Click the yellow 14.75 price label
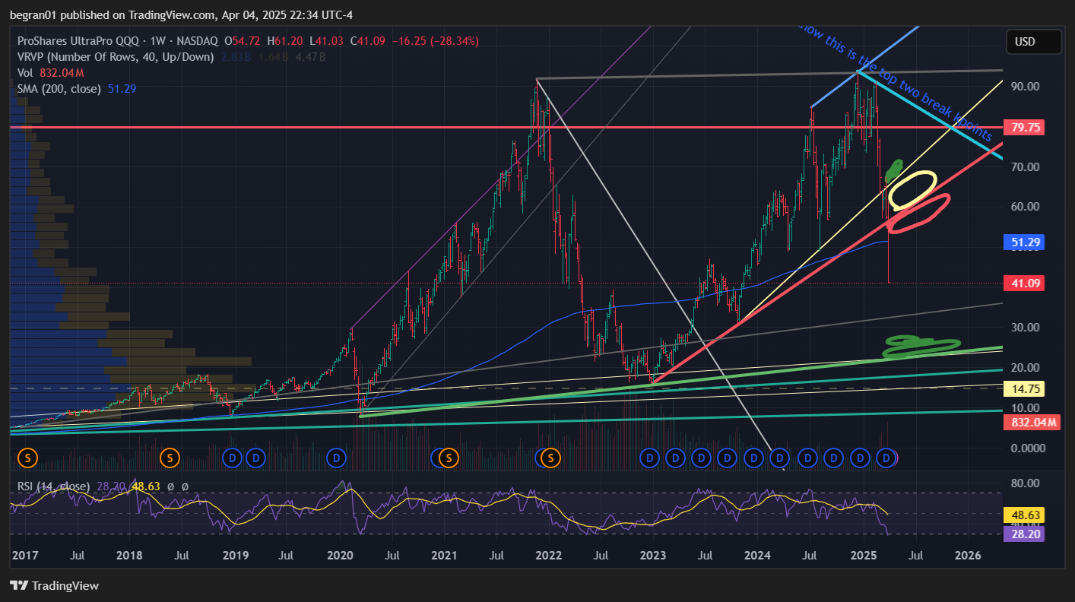 (1023, 388)
